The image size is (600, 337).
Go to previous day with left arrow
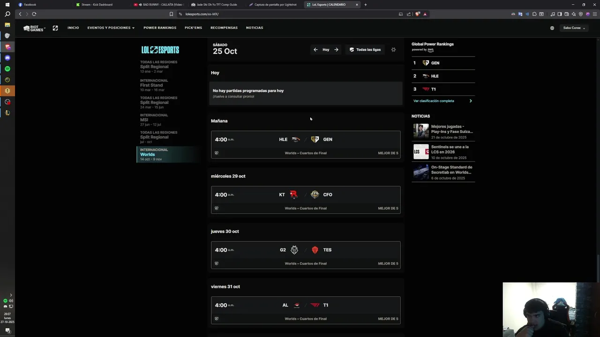pos(315,50)
